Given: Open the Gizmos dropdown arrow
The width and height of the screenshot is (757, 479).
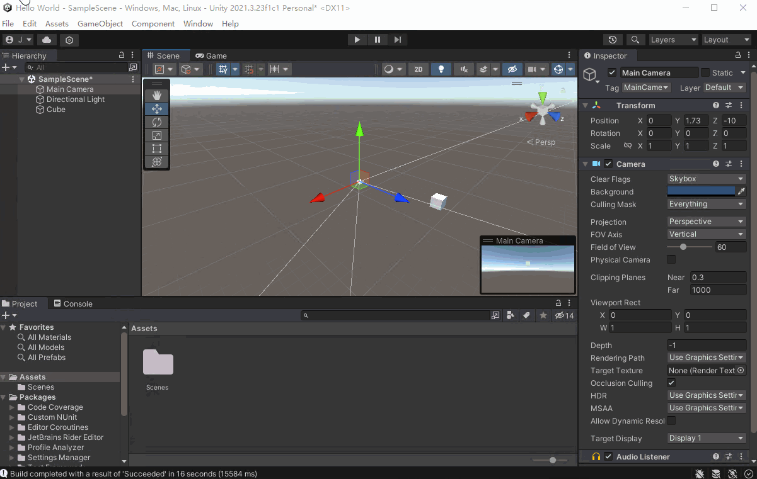Looking at the screenshot, I should point(570,69).
